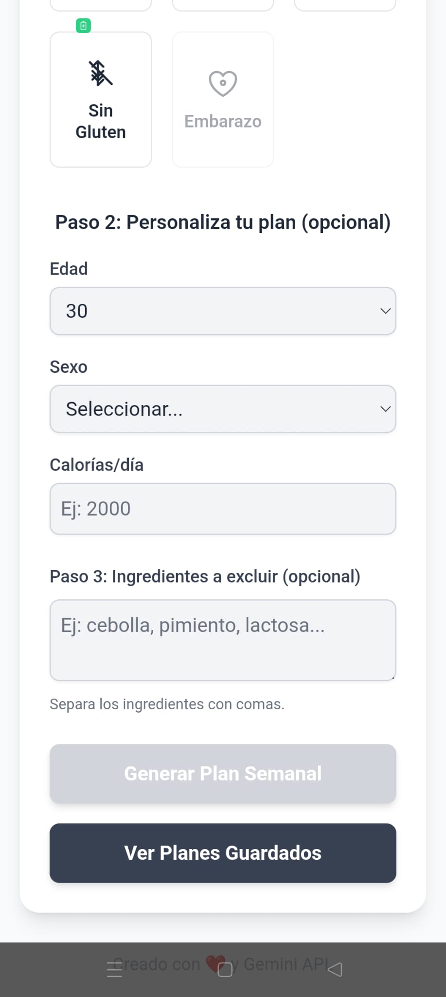Click the Gemini API footer text
Image resolution: width=446 pixels, height=997 pixels.
click(287, 963)
